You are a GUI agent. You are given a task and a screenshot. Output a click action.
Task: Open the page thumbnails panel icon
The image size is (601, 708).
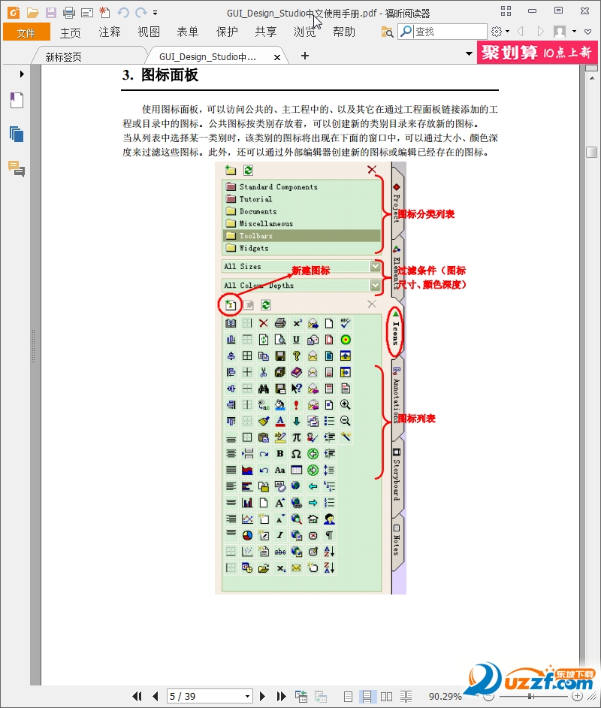coord(17,134)
